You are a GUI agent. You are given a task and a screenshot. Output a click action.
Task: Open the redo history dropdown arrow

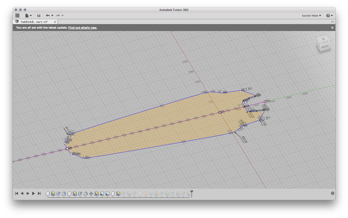63,15
